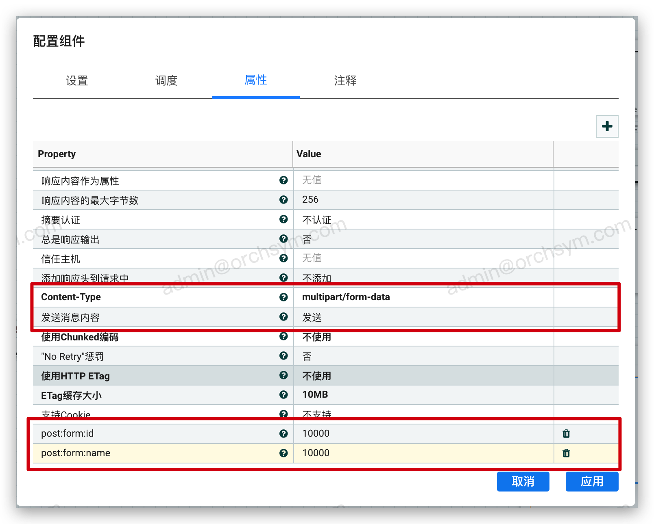This screenshot has height=524, width=654.
Task: Delete the post:form:id property via trash icon
Action: pyautogui.click(x=566, y=433)
